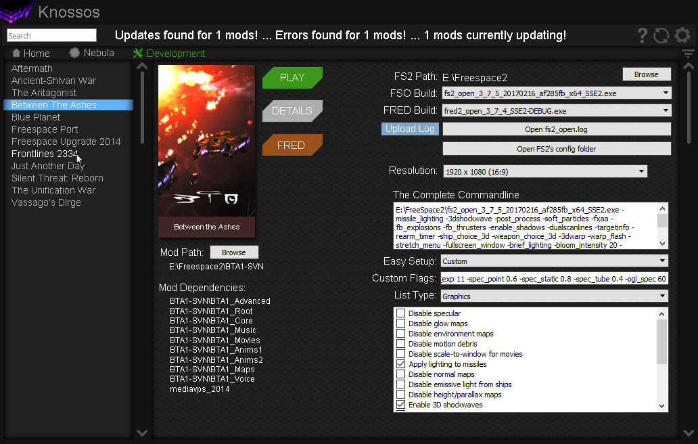Screen dimensions: 698x444
Task: Select Aftermath in the mod list
Action: tap(32, 68)
